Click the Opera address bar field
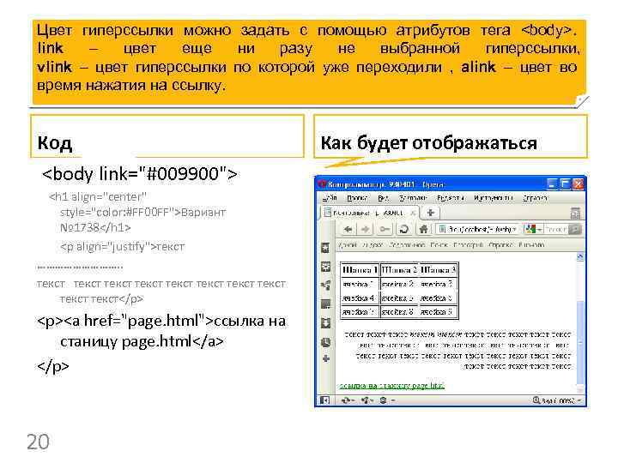 click(478, 229)
